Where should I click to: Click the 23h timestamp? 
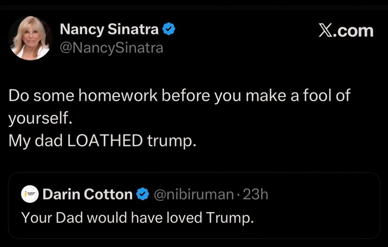point(255,194)
